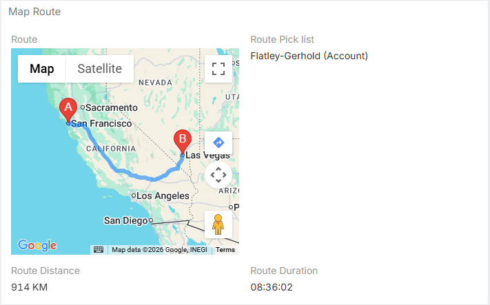Click the San Diego city label
The image size is (490, 305).
coord(126,221)
